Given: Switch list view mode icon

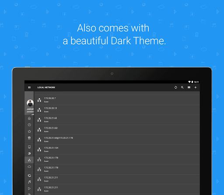Looking at the screenshot, I should tap(189, 87).
